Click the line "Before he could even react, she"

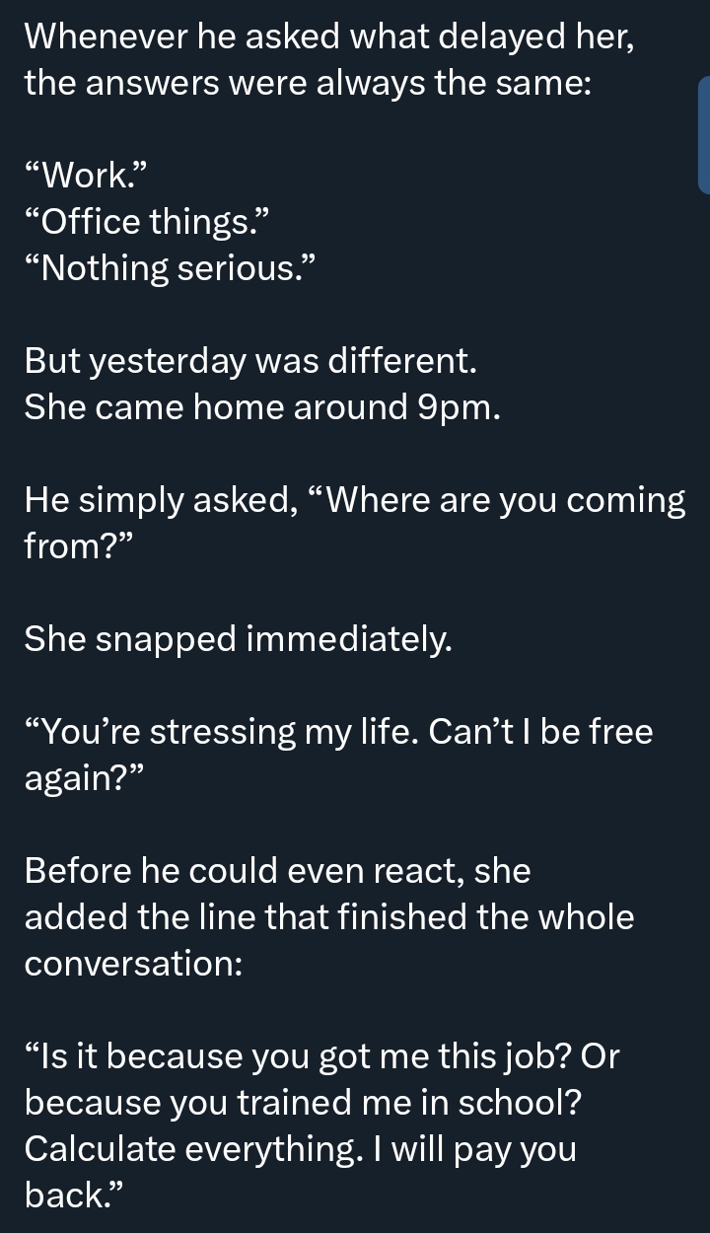(x=278, y=871)
